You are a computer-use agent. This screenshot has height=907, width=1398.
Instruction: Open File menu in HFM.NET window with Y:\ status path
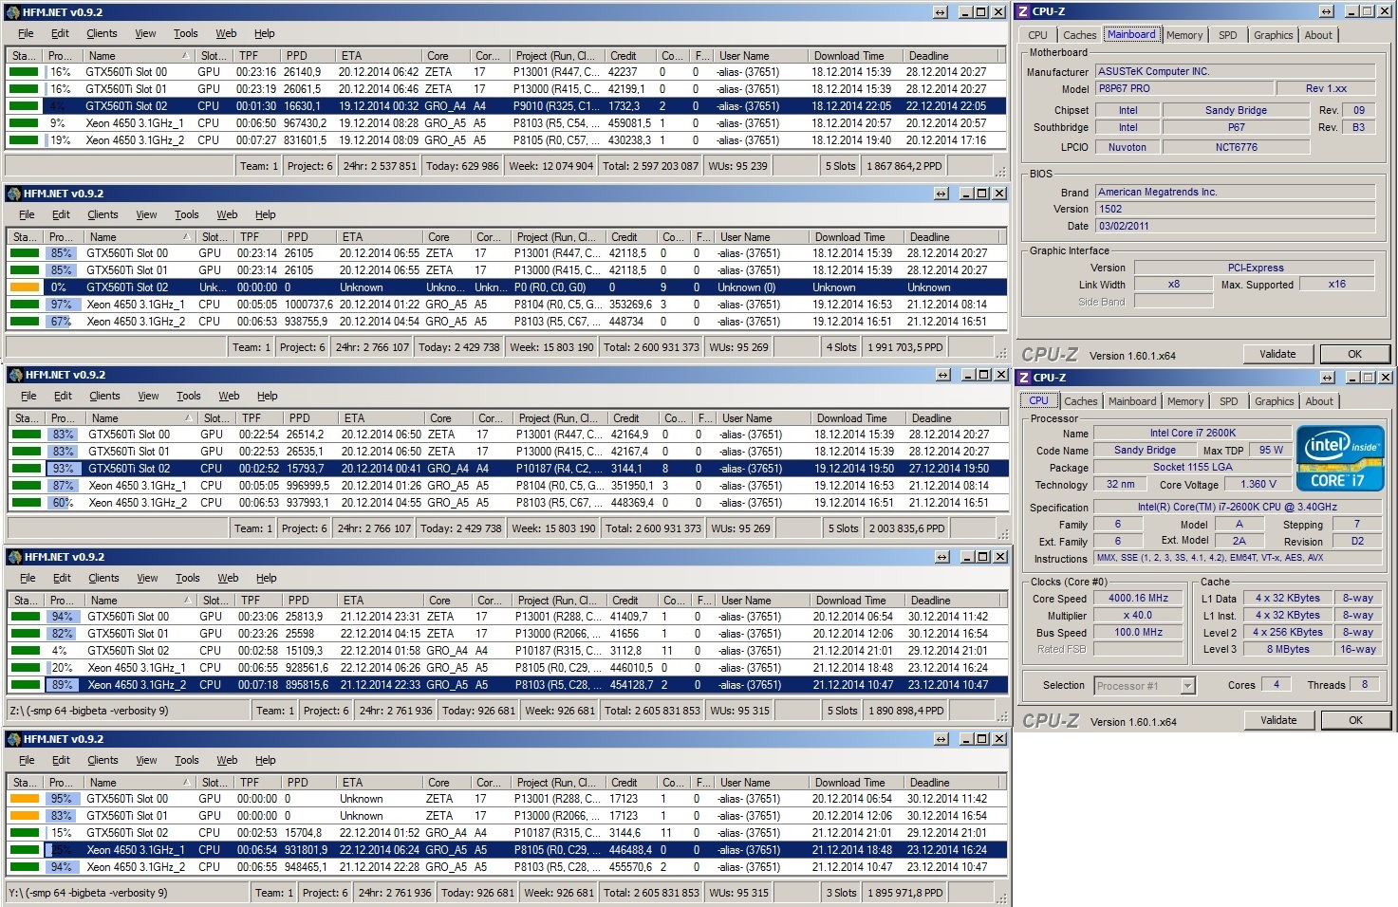27,760
